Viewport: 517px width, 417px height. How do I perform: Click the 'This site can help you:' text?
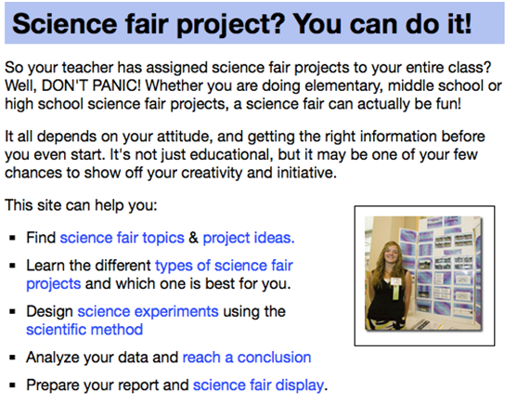pyautogui.click(x=81, y=205)
